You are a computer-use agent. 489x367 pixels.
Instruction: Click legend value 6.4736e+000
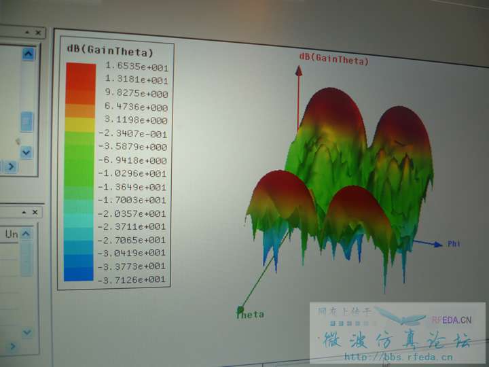(x=137, y=107)
